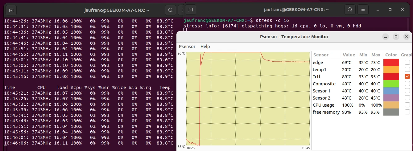The width and height of the screenshot is (413, 151).
Task: Enable graph for Sensor 2
Action: [x=407, y=98]
